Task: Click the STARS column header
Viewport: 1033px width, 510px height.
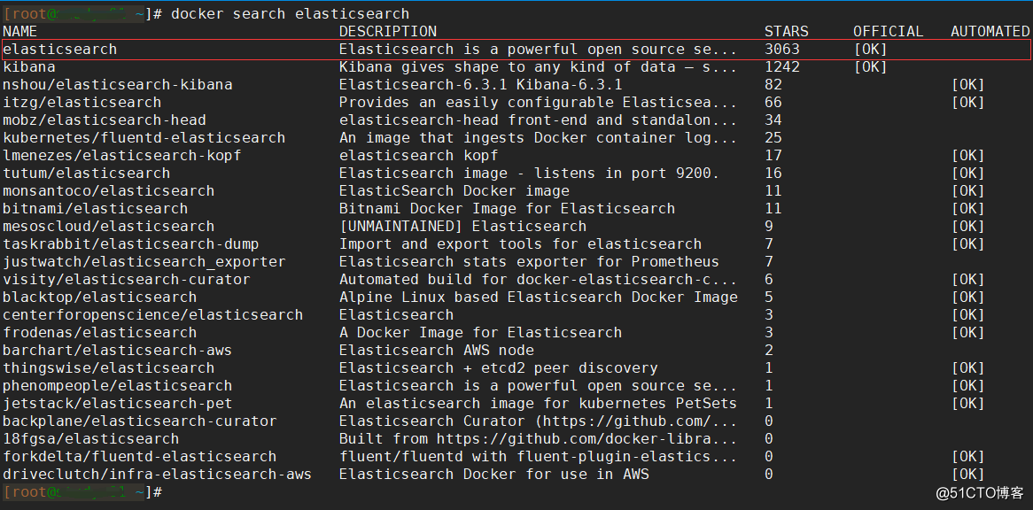Action: pos(787,31)
